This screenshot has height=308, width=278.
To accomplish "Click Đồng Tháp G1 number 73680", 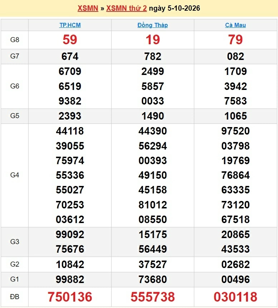I will coord(153,279).
